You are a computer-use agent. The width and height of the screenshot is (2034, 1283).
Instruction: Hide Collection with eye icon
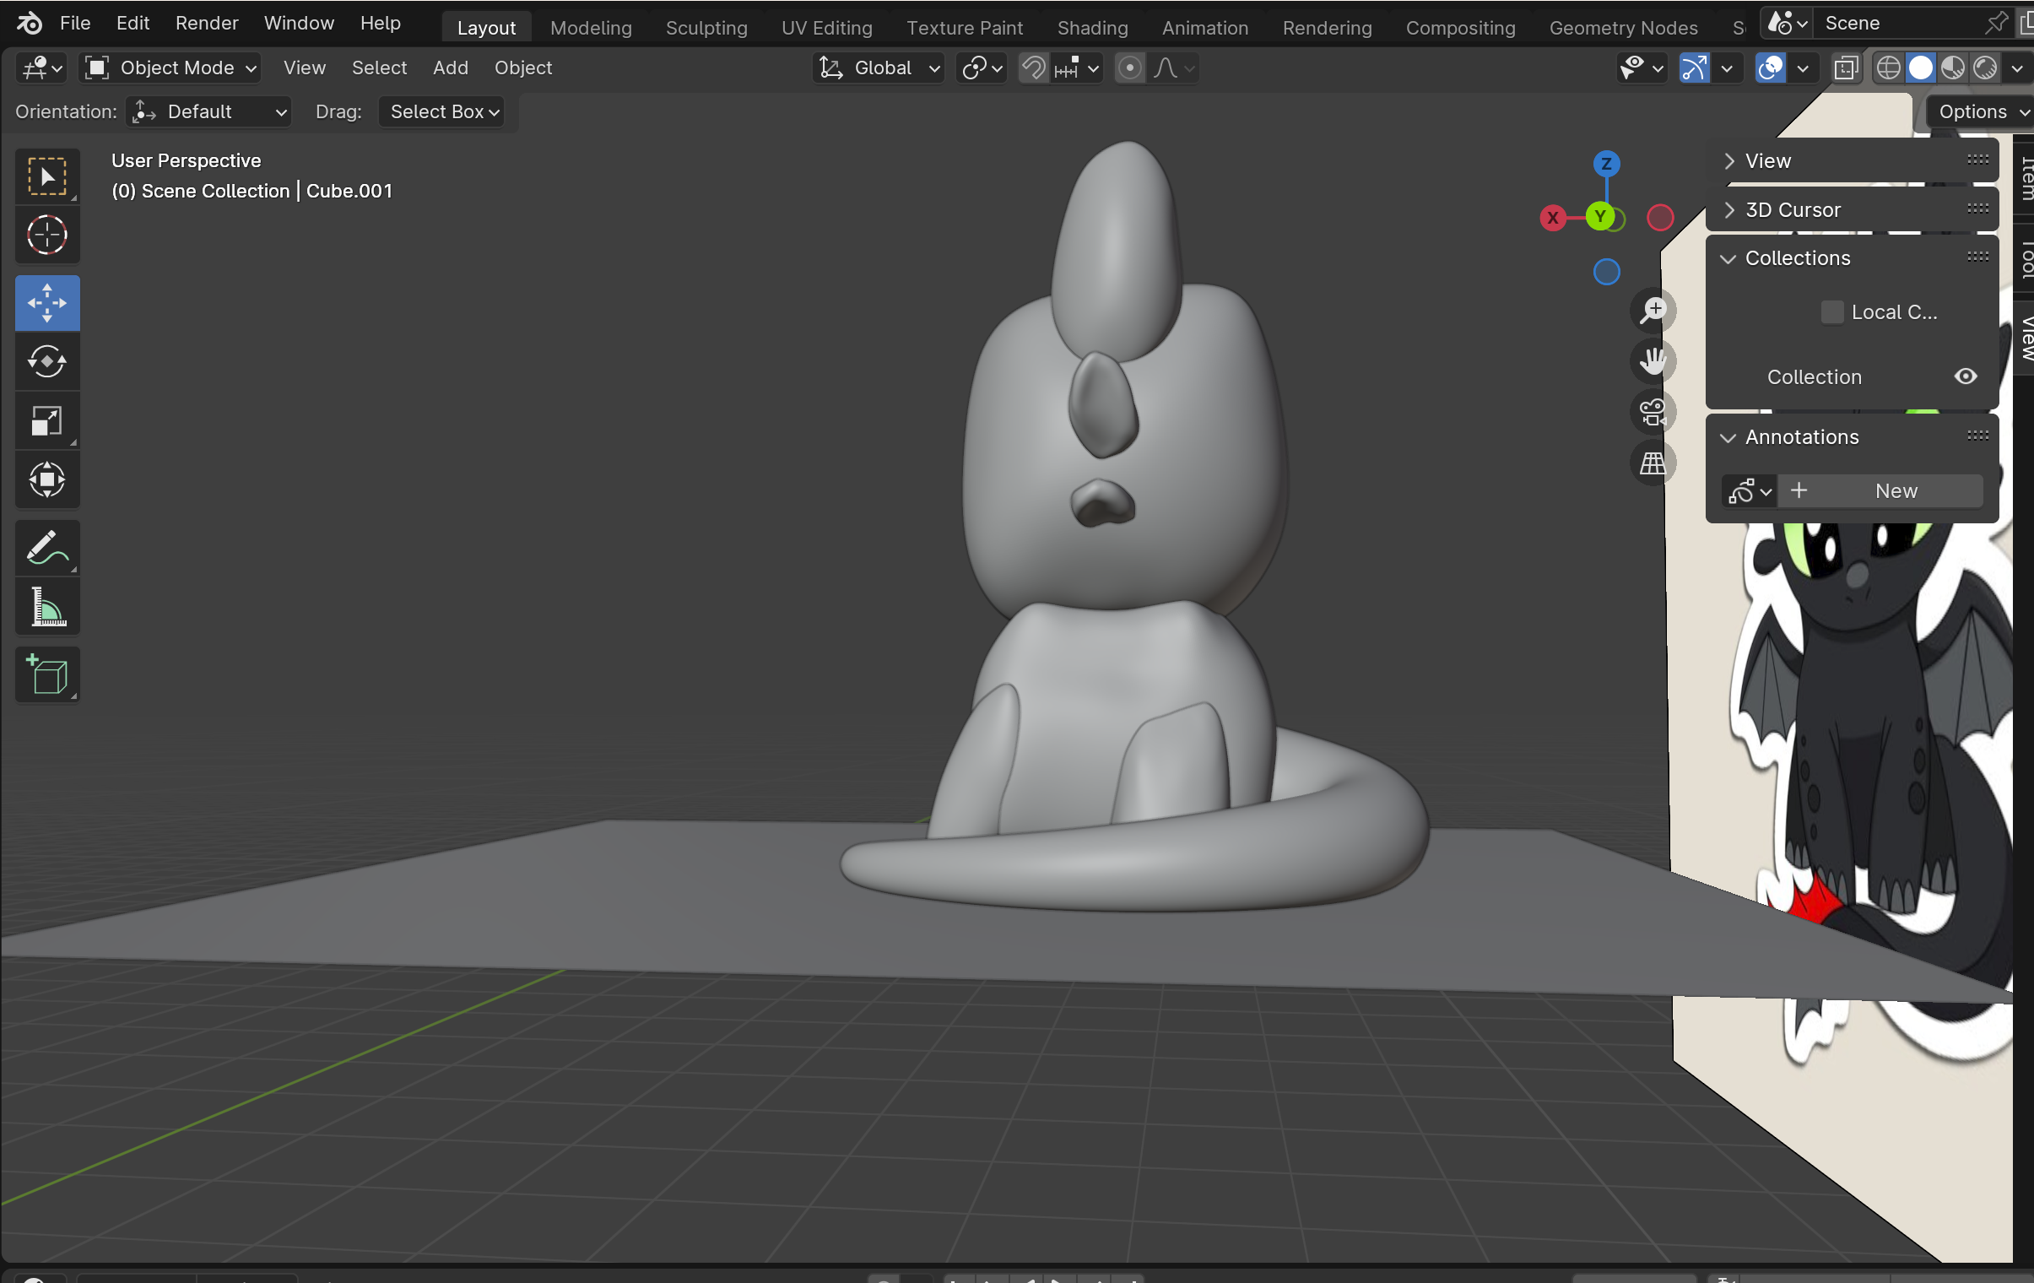[1966, 376]
